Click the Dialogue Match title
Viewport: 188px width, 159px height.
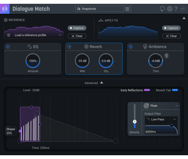coord(31,9)
